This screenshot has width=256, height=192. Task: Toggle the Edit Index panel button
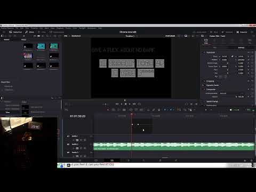tap(42, 32)
